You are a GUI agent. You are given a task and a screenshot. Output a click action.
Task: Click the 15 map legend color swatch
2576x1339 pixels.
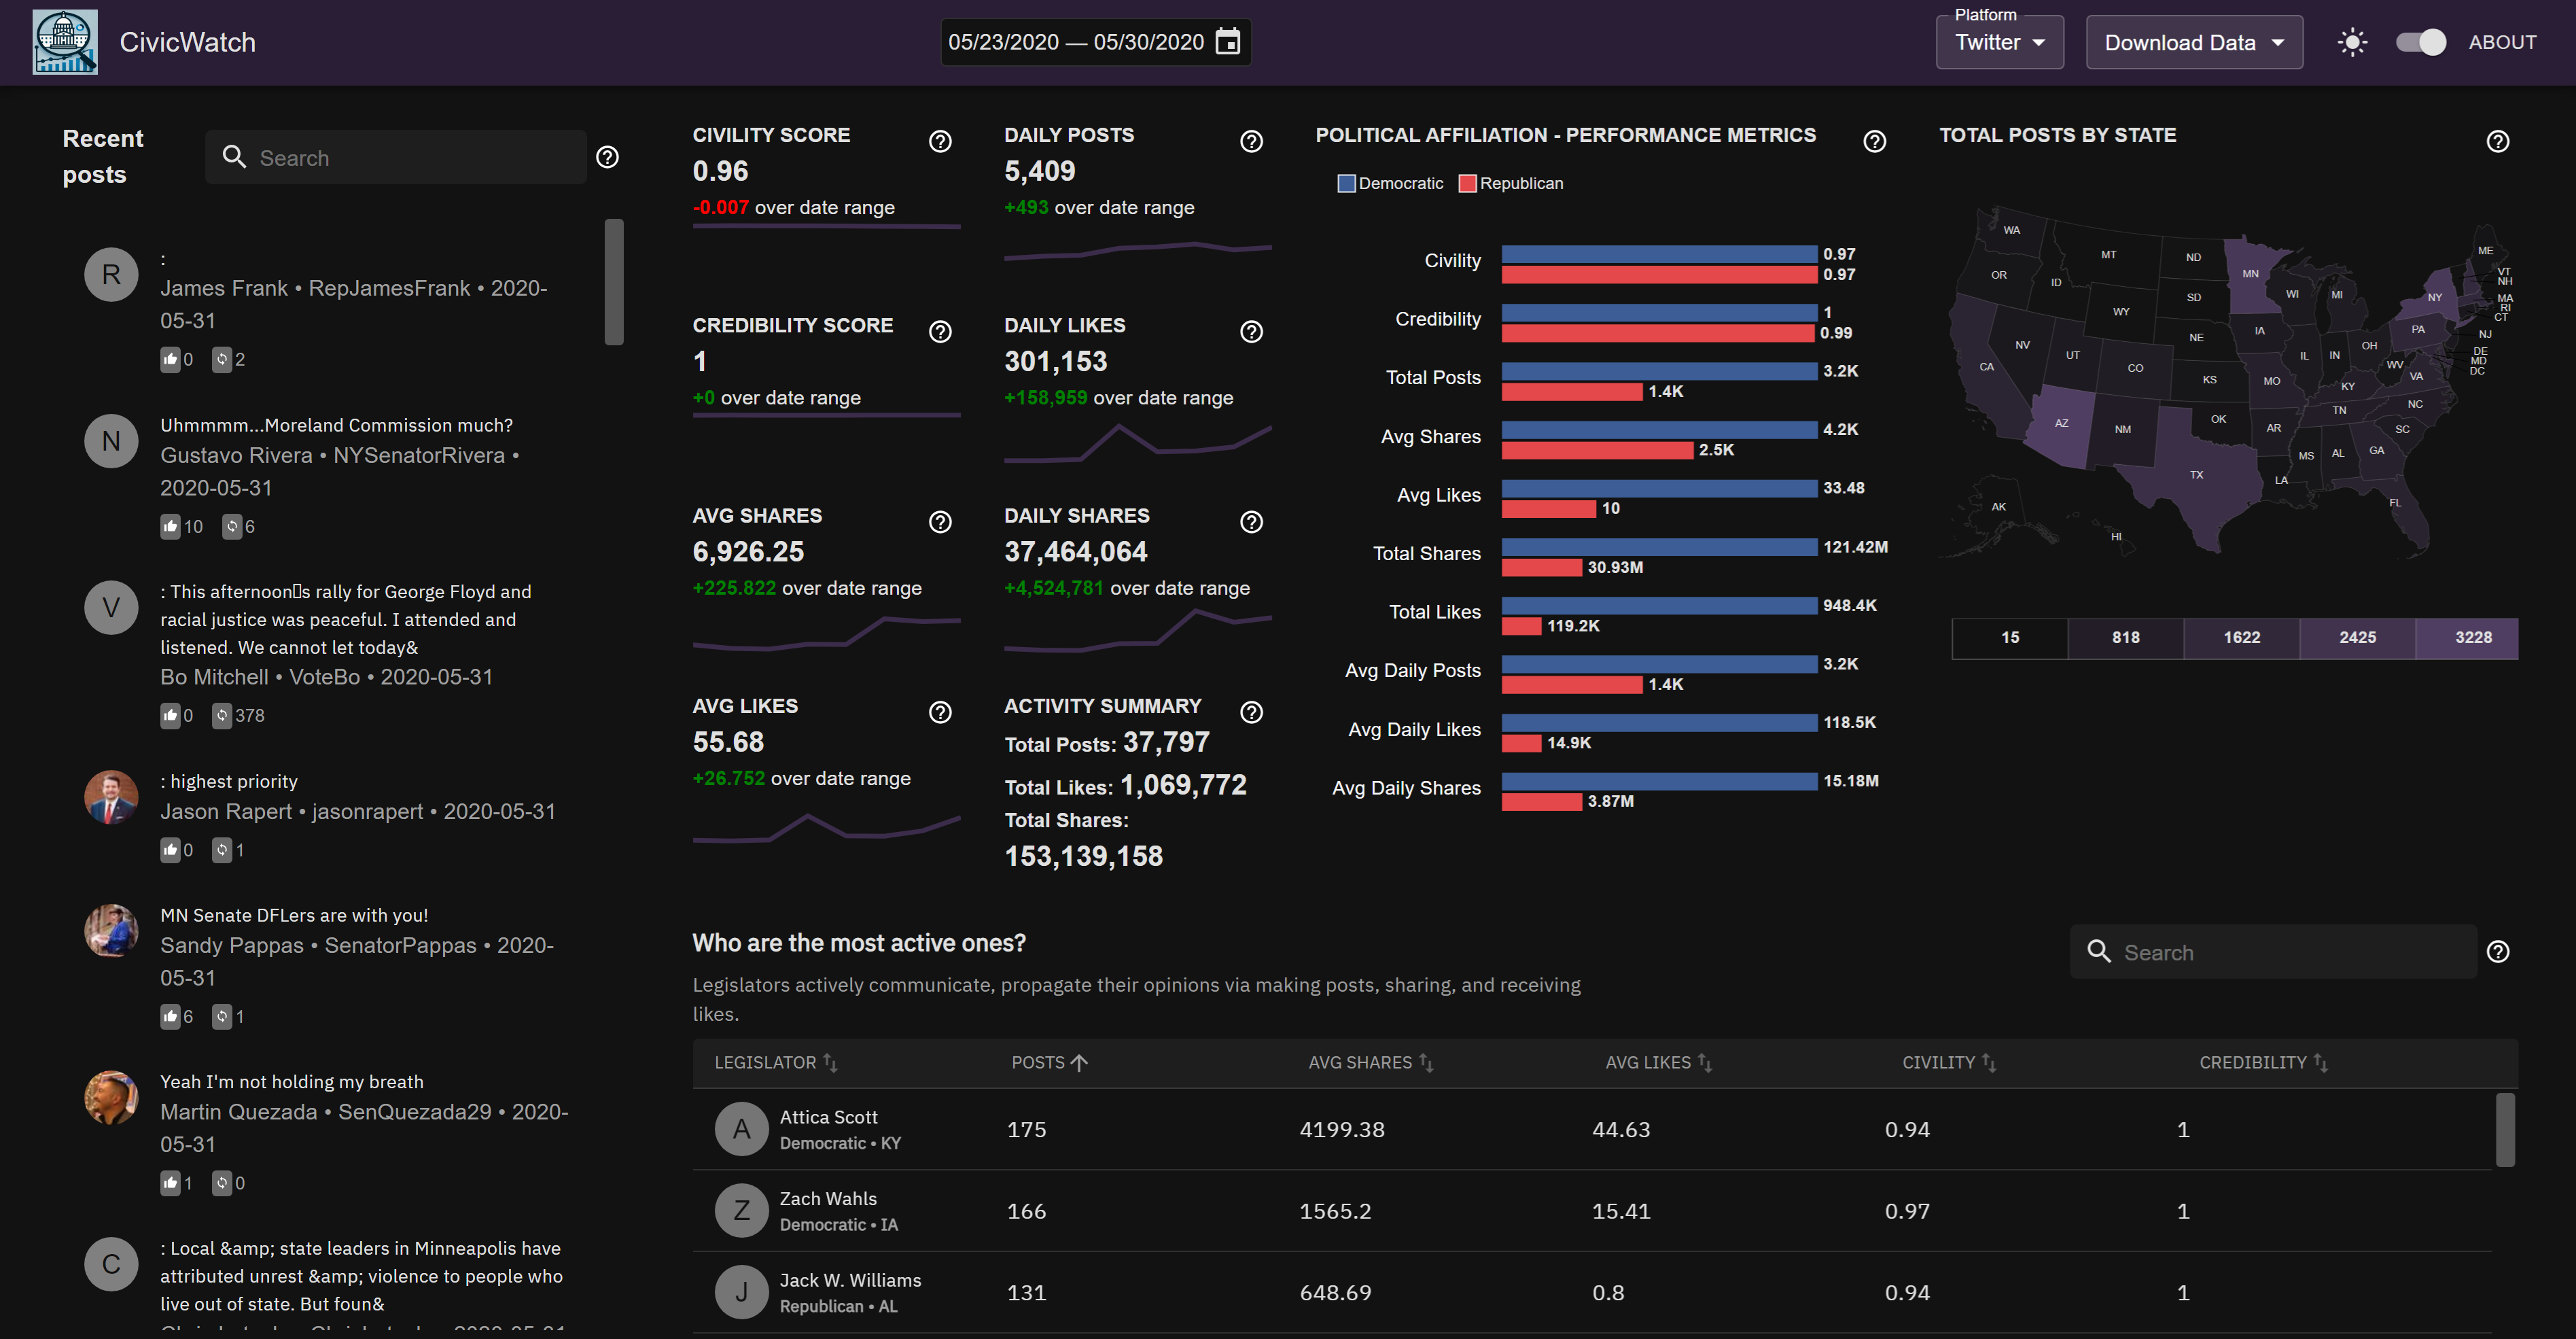tap(2010, 638)
